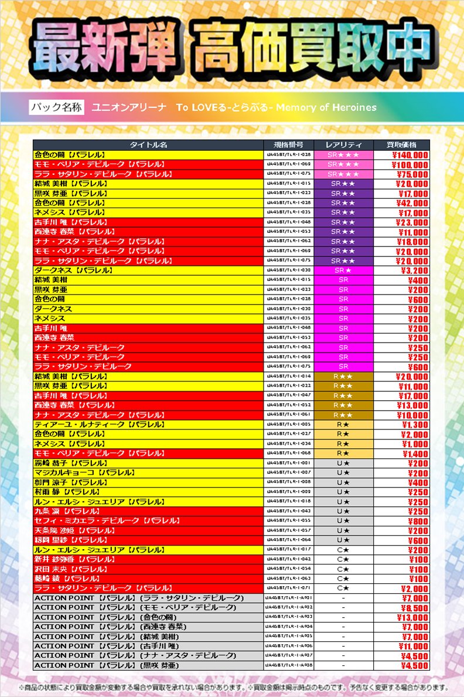The image size is (464, 697).
Task: Select the ¥140,000 price cell
Action: point(401,155)
